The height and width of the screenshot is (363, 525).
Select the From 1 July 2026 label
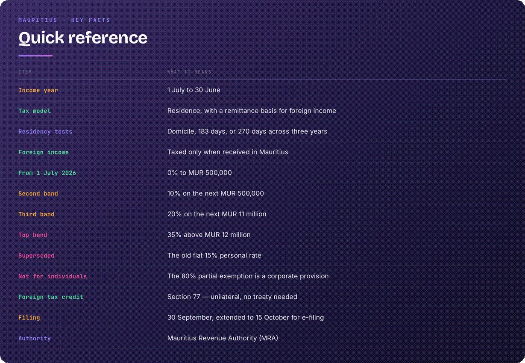[47, 173]
